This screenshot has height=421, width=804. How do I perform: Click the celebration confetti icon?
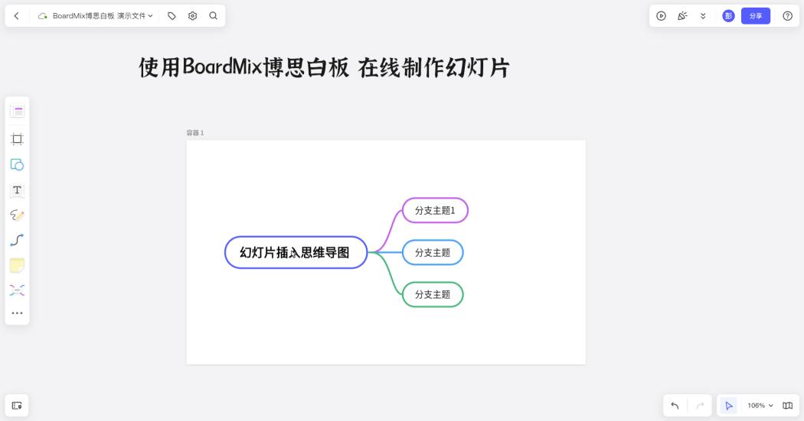pos(682,16)
